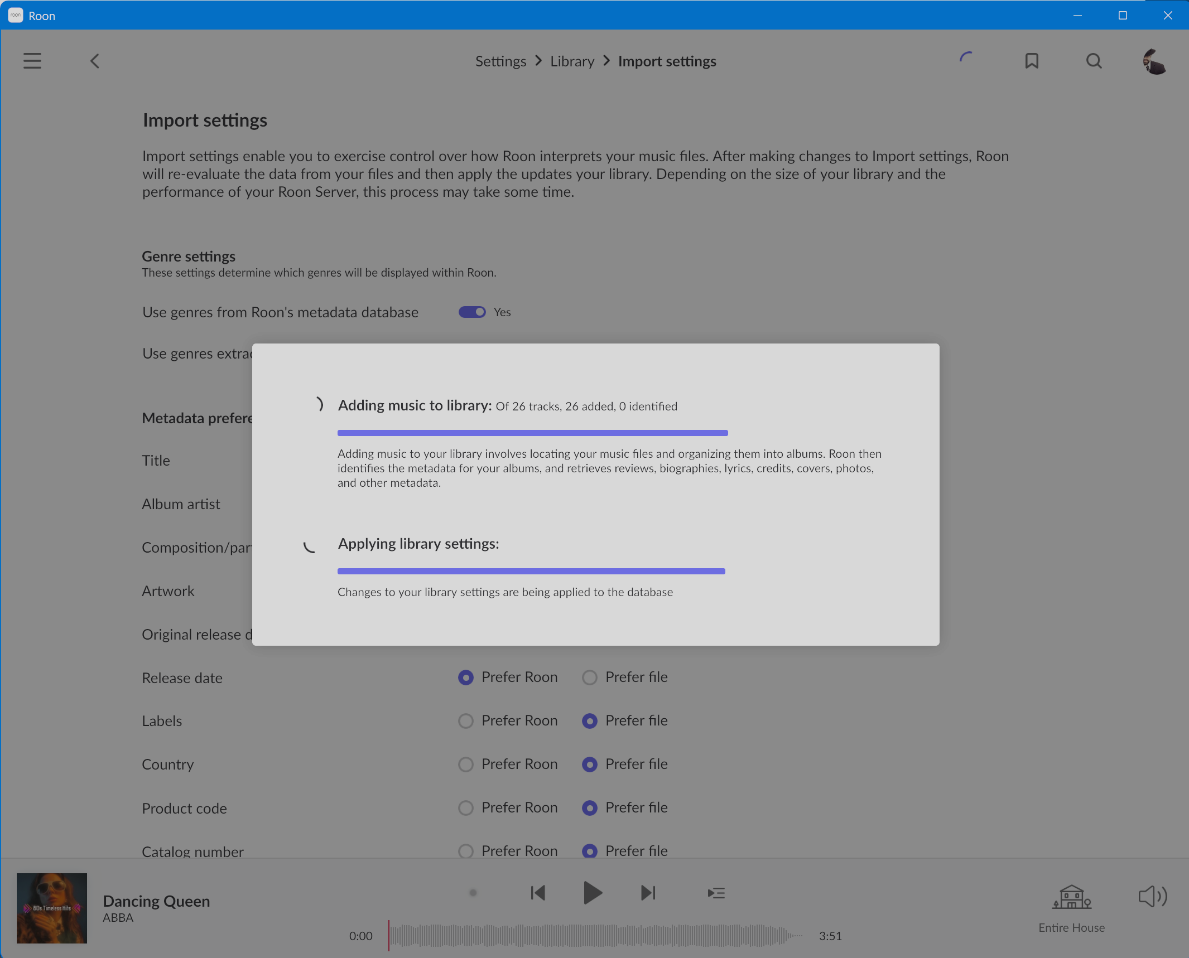The width and height of the screenshot is (1189, 958).
Task: Click the 3:51 track duration
Action: click(830, 936)
